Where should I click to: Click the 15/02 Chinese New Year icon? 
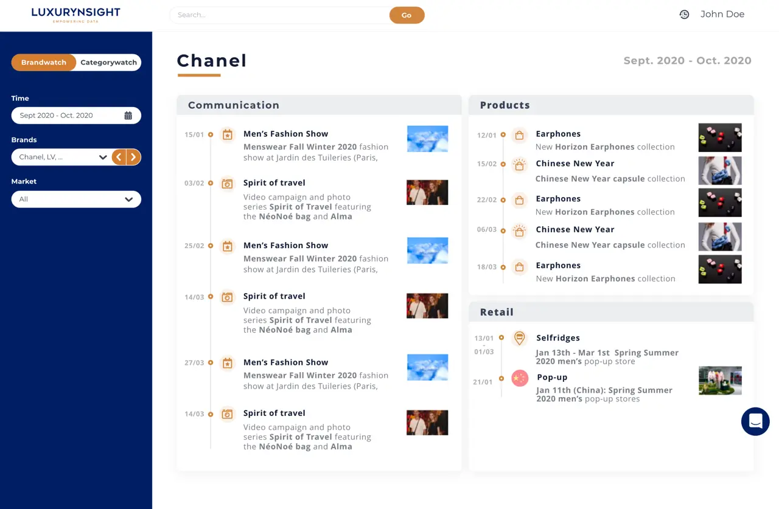click(519, 164)
